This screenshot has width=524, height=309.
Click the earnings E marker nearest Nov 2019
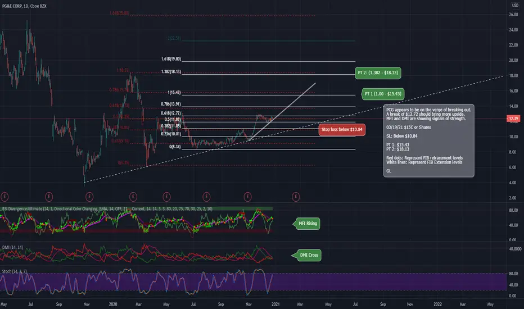click(x=89, y=197)
